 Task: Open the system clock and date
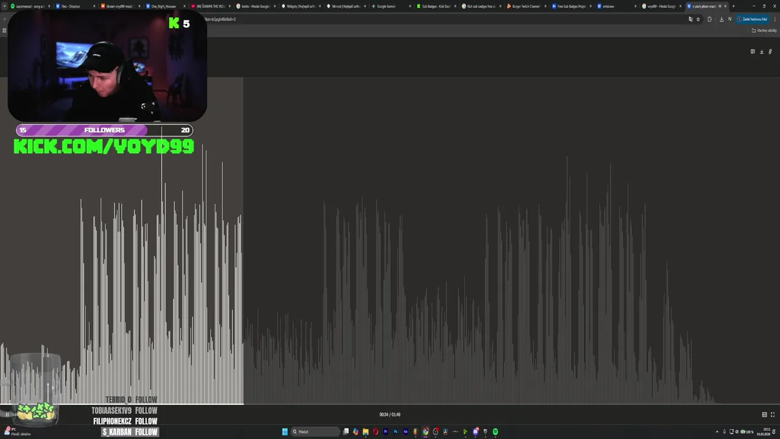pos(764,432)
